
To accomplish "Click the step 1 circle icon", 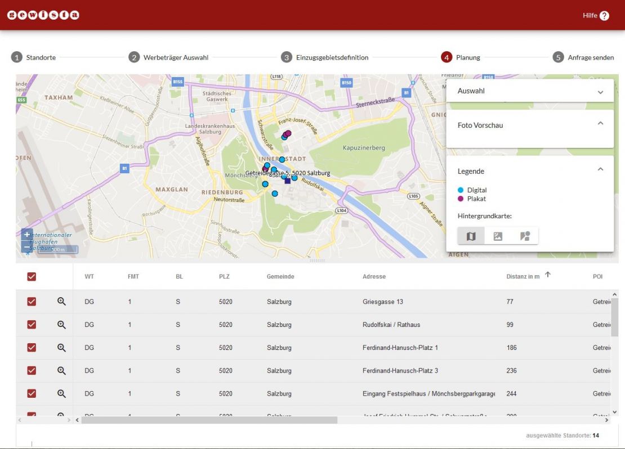I will pos(17,57).
